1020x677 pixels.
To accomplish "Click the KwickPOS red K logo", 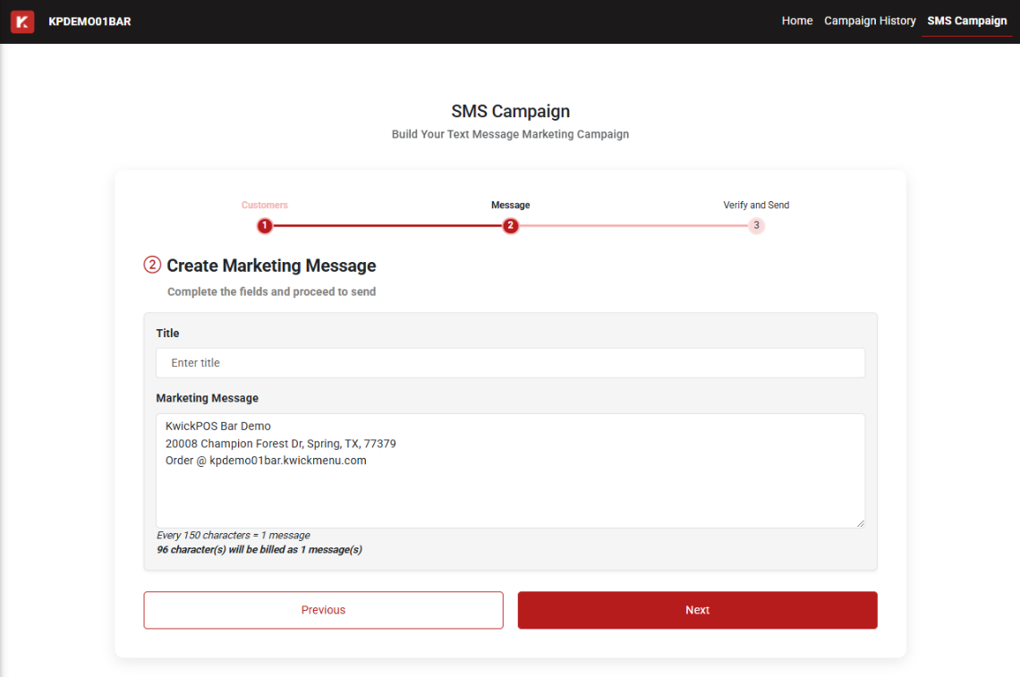I will pos(22,21).
